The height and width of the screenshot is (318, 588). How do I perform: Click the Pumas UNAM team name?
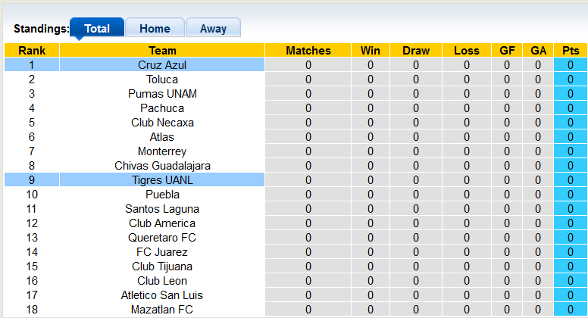tap(162, 94)
